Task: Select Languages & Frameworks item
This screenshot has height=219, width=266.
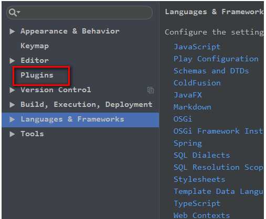Action: [80, 119]
